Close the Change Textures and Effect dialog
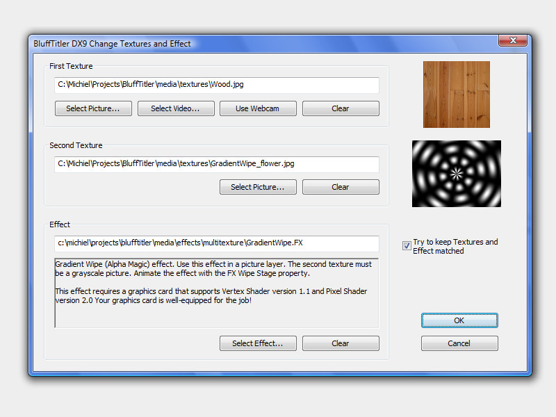 tap(513, 40)
